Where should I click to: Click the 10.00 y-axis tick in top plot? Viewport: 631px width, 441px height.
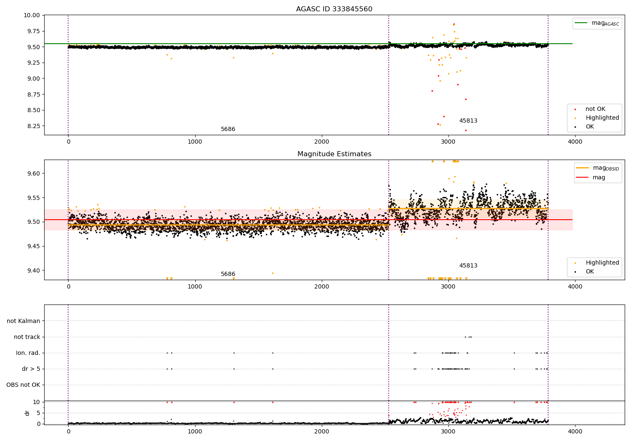[32, 16]
